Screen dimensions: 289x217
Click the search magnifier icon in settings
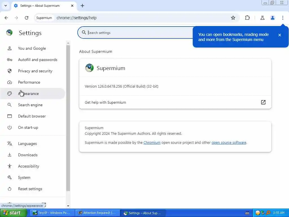[84, 32]
